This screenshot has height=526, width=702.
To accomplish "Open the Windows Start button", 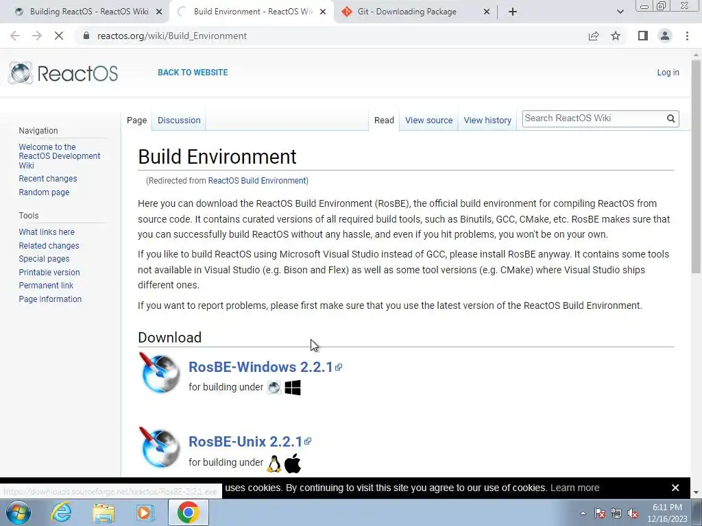I will [x=19, y=512].
